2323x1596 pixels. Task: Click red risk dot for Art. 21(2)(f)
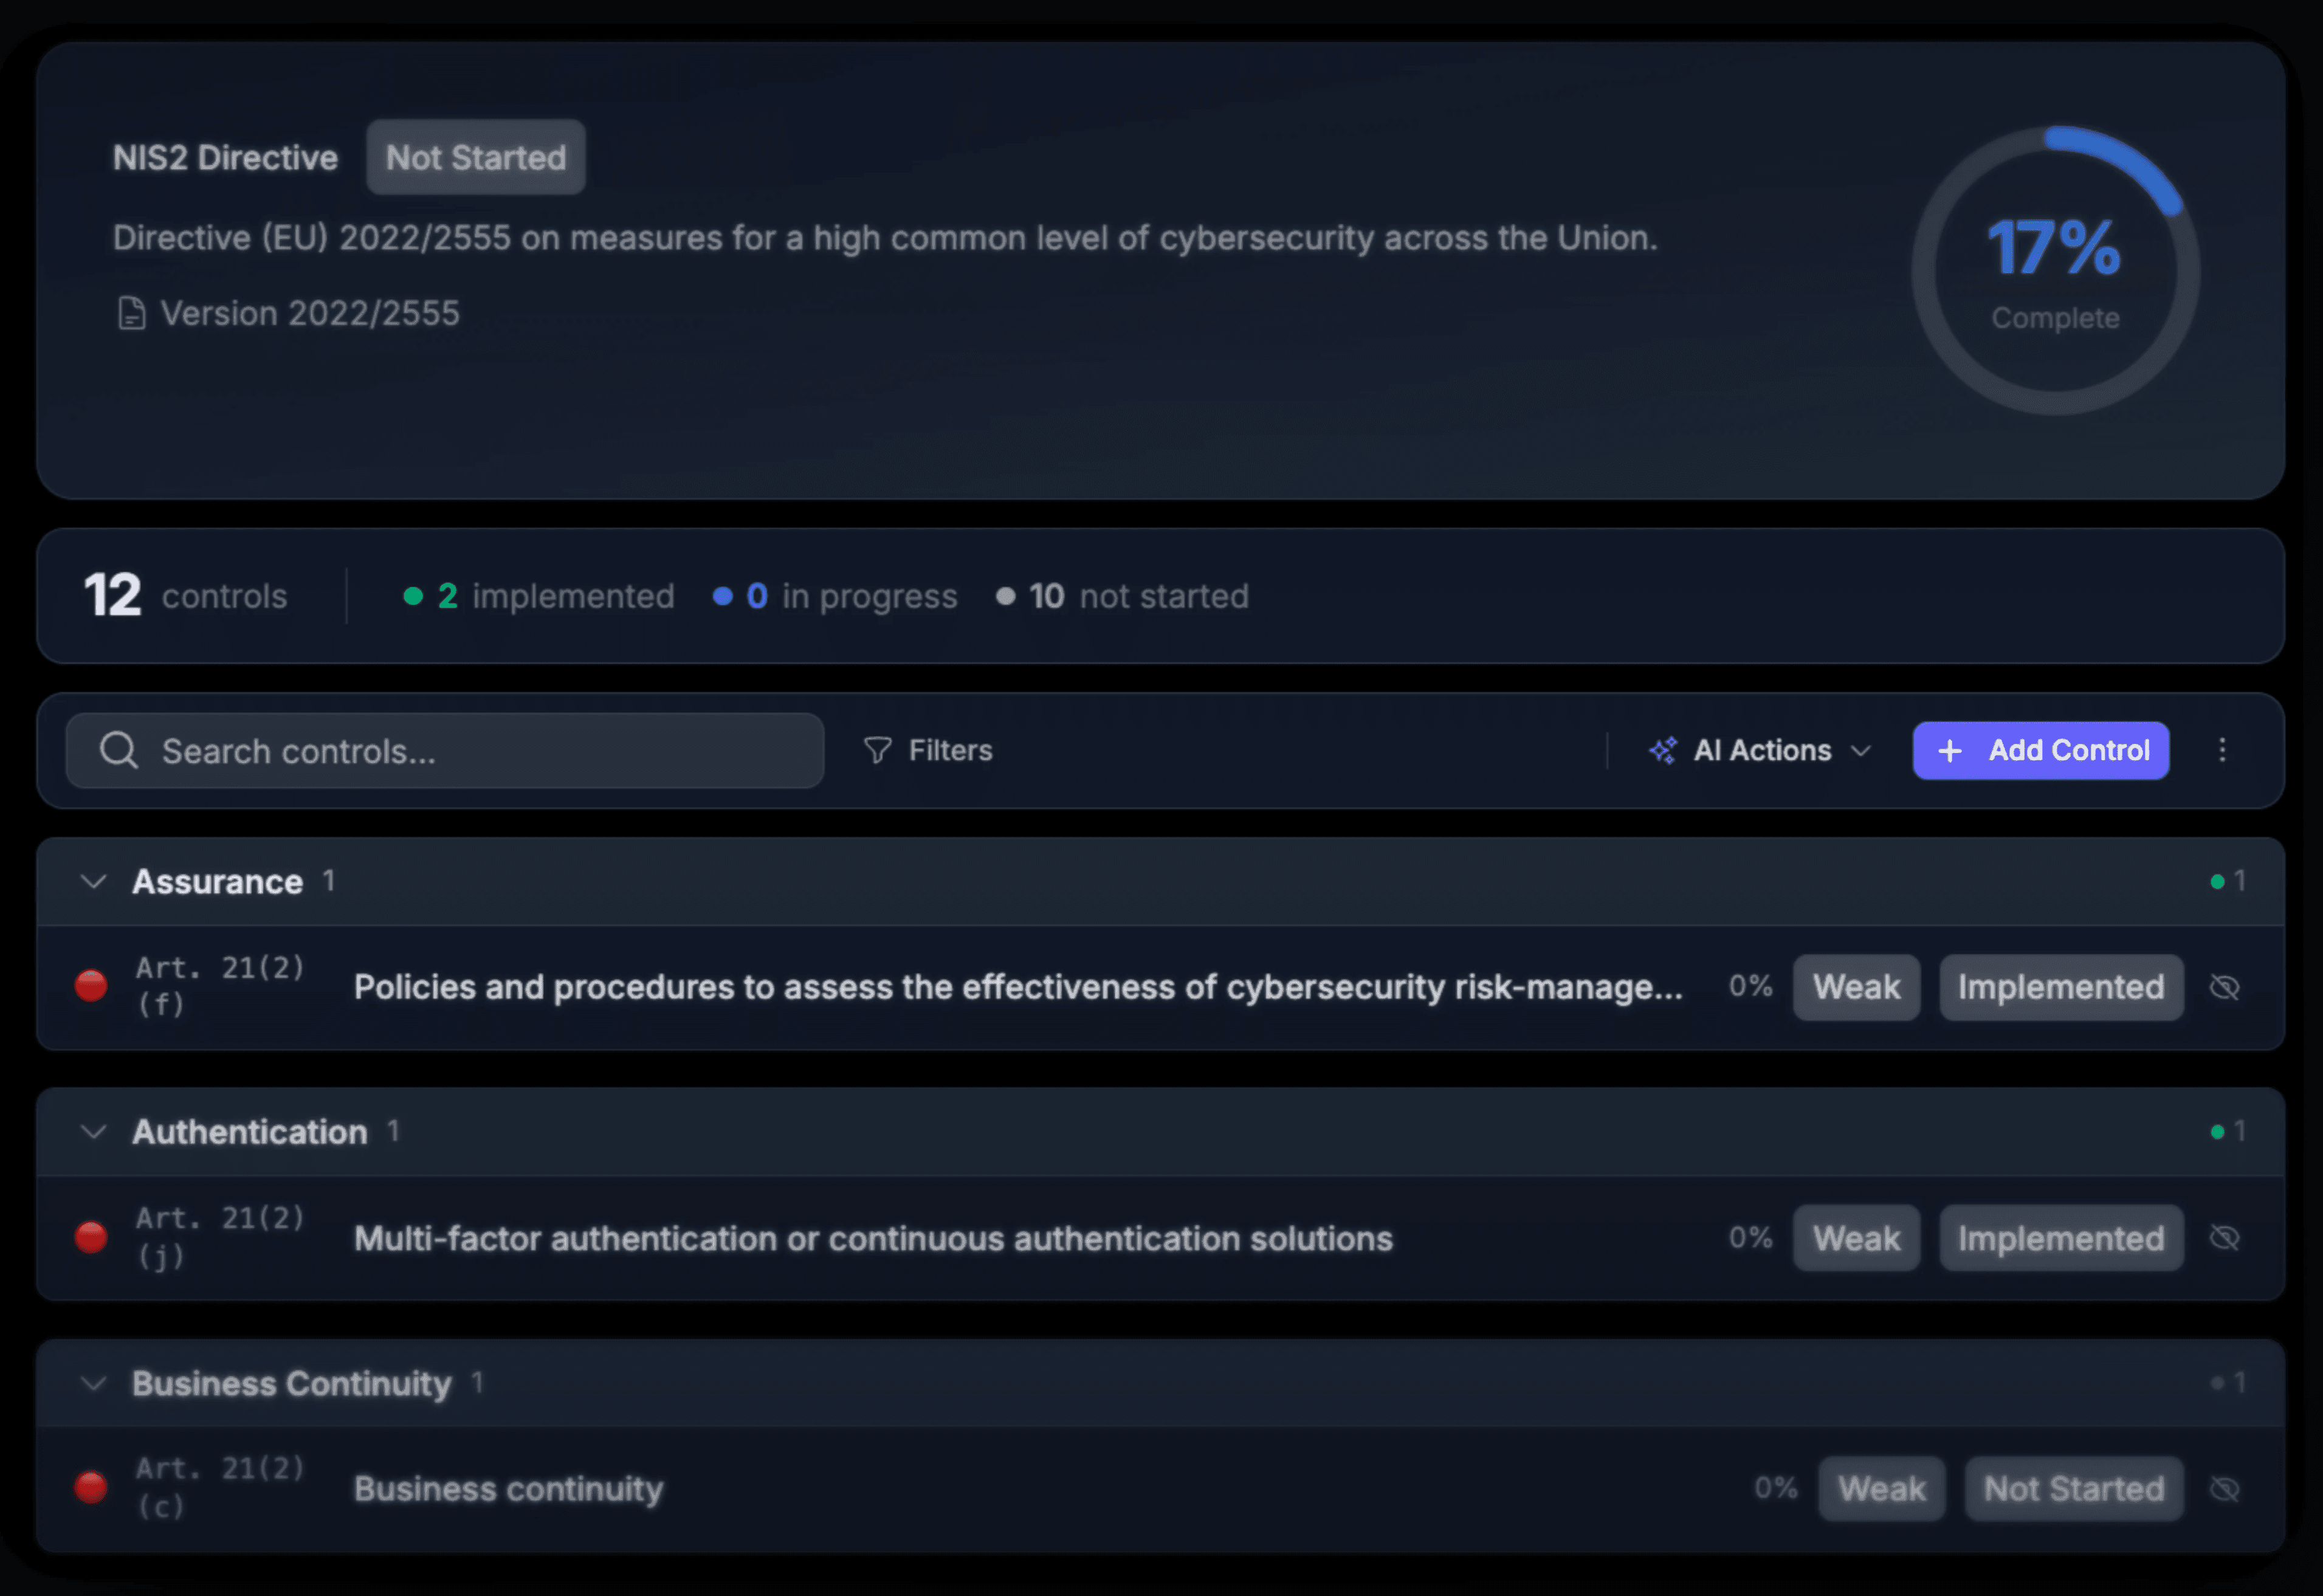(91, 986)
